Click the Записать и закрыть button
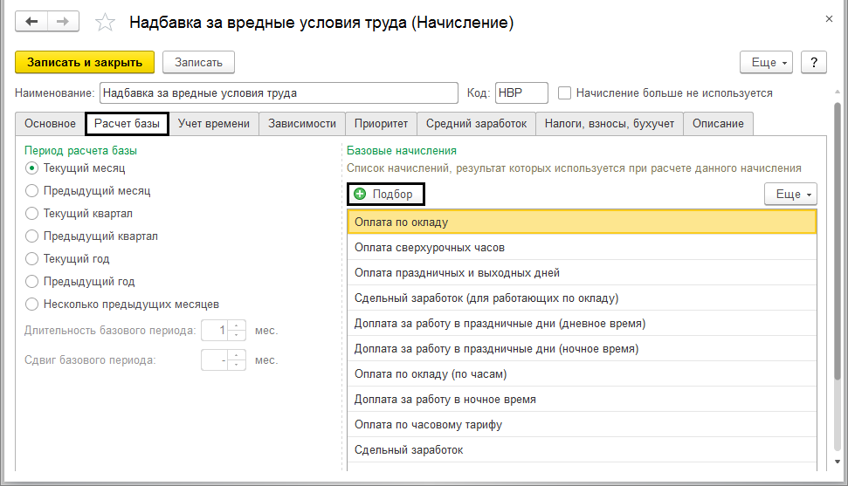The image size is (848, 486). point(85,62)
